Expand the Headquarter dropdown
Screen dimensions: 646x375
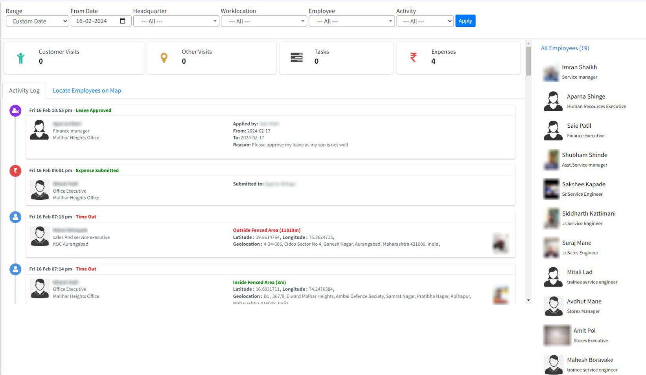pyautogui.click(x=176, y=21)
